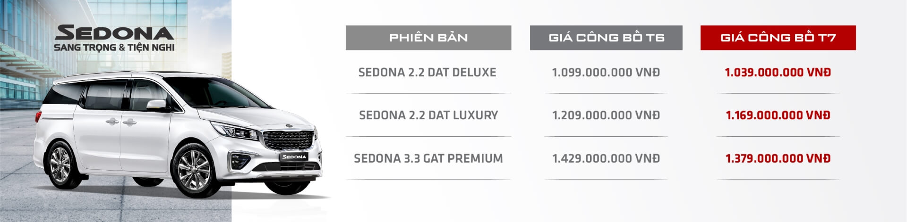
Task: Click the car's side mirror
Action: point(157,105)
